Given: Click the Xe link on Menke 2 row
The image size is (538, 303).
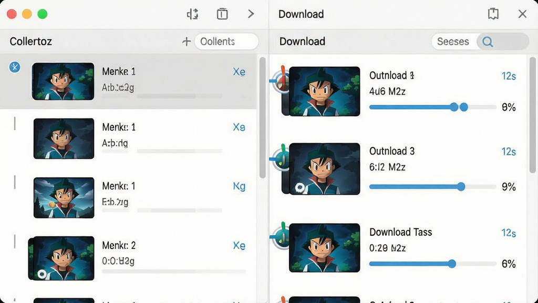Looking at the screenshot, I should [x=239, y=246].
